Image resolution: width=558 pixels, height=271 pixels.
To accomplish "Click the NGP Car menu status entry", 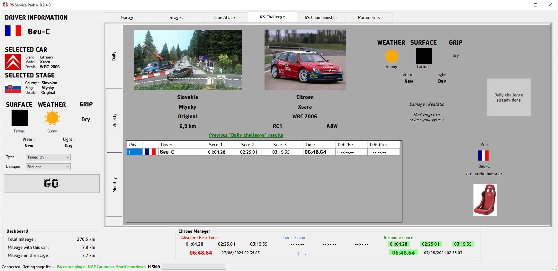I will [x=101, y=267].
